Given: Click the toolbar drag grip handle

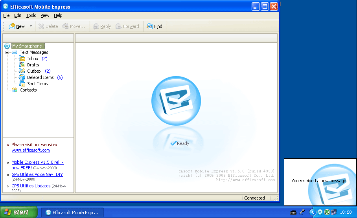Looking at the screenshot, I should click(x=3, y=26).
